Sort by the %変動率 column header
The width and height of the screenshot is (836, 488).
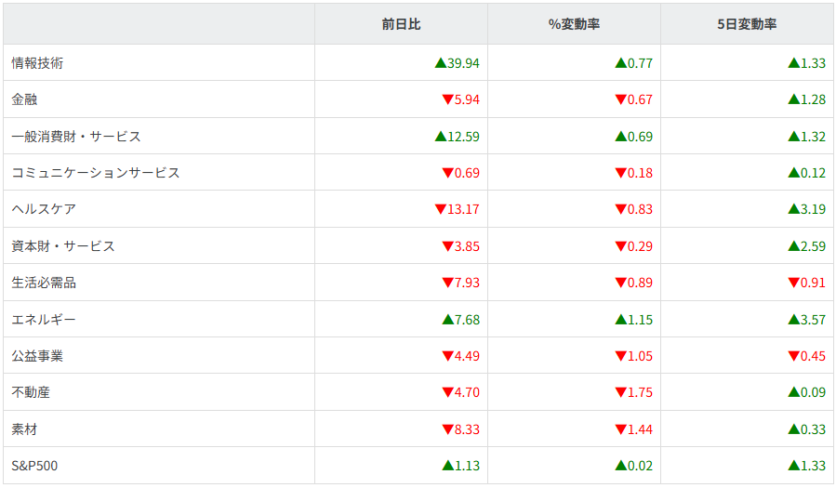[x=574, y=24]
